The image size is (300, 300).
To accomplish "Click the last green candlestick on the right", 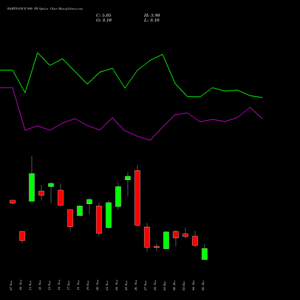I will coord(205,254).
